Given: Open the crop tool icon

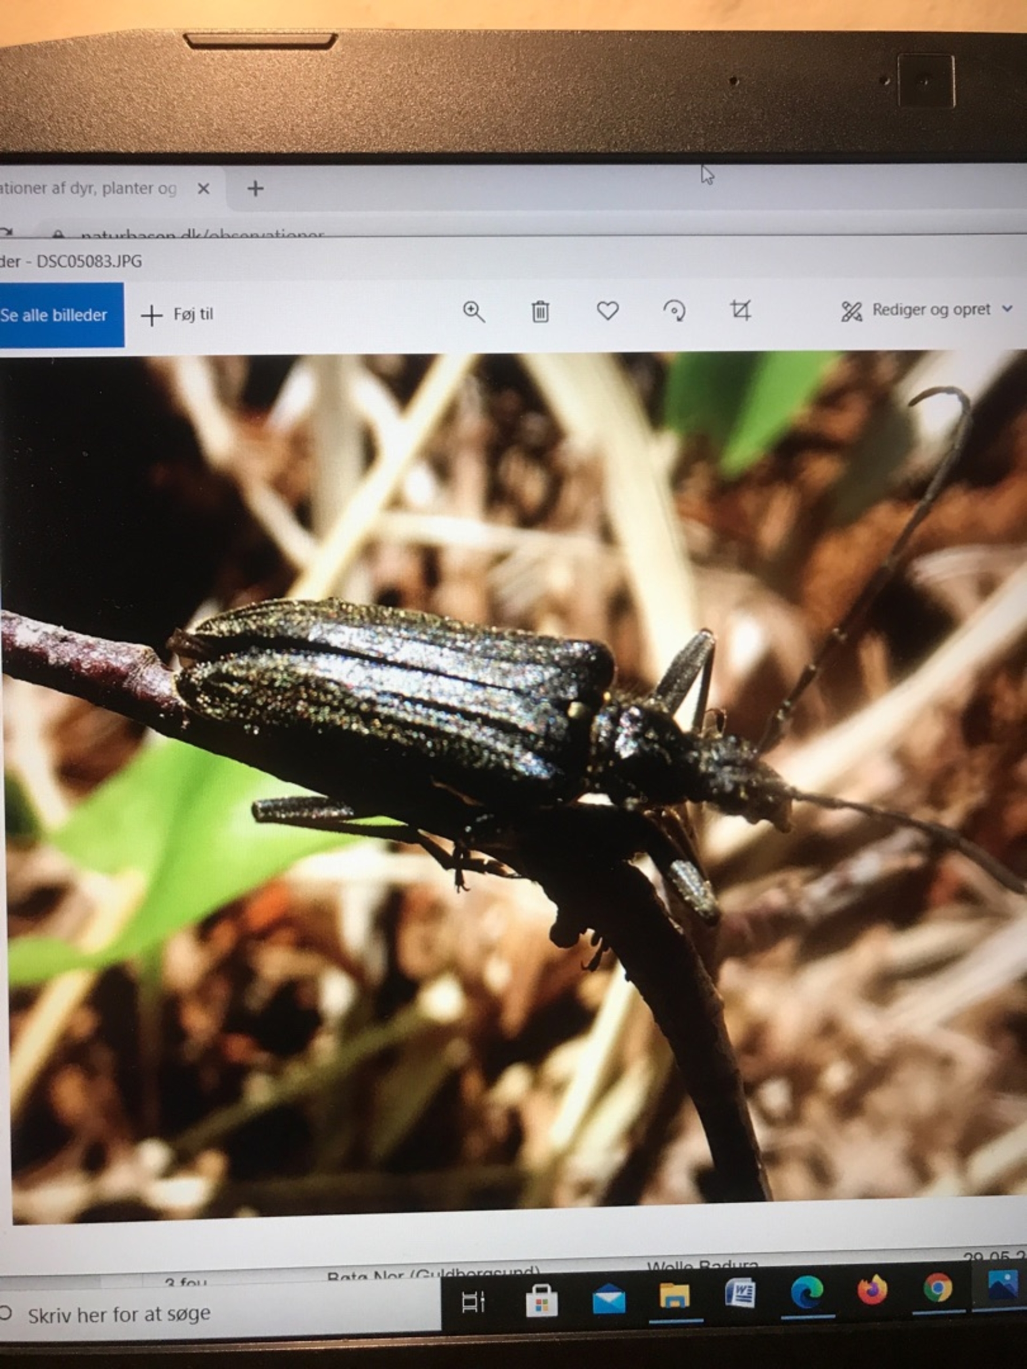Looking at the screenshot, I should click(x=740, y=310).
